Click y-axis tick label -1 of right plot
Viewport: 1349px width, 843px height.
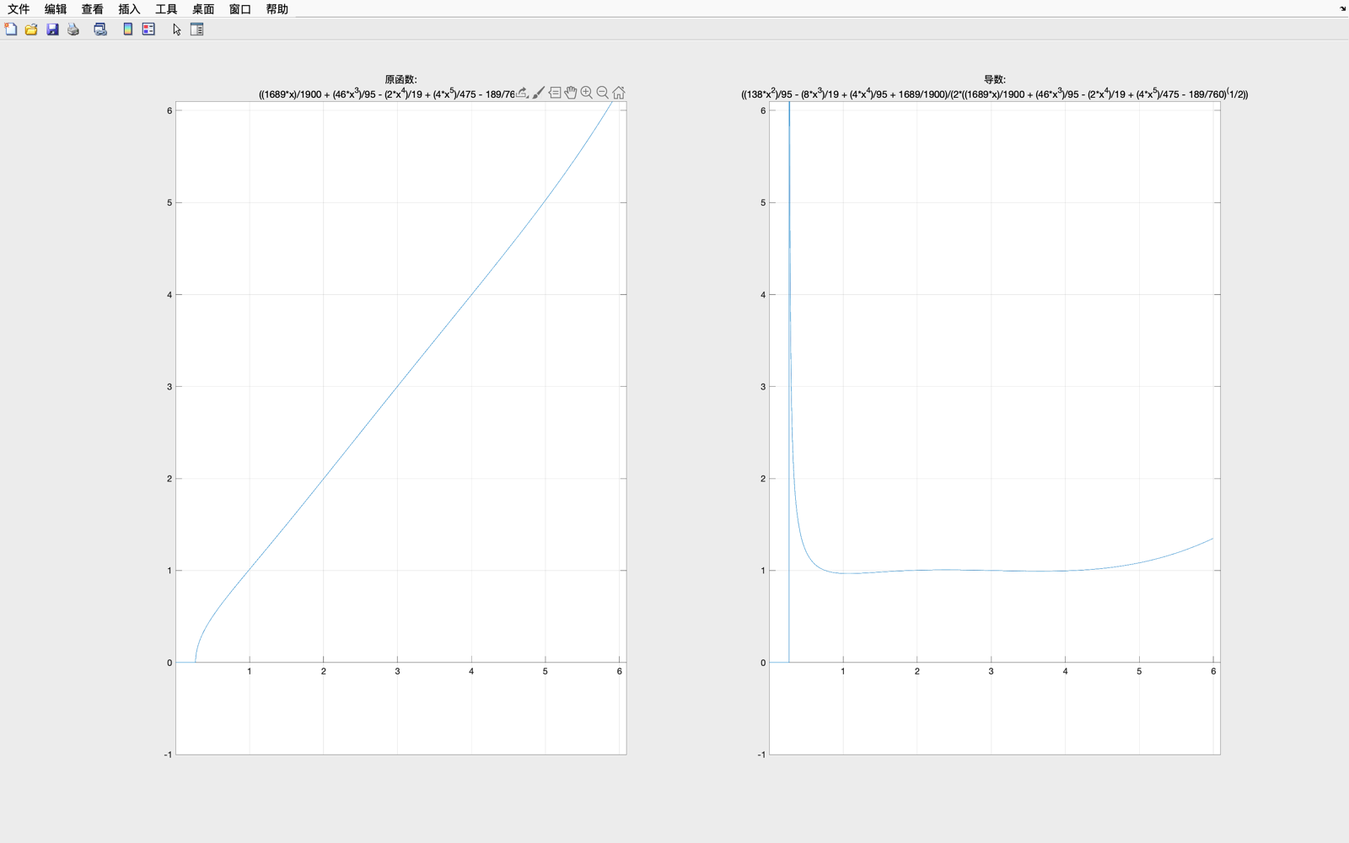pyautogui.click(x=761, y=754)
